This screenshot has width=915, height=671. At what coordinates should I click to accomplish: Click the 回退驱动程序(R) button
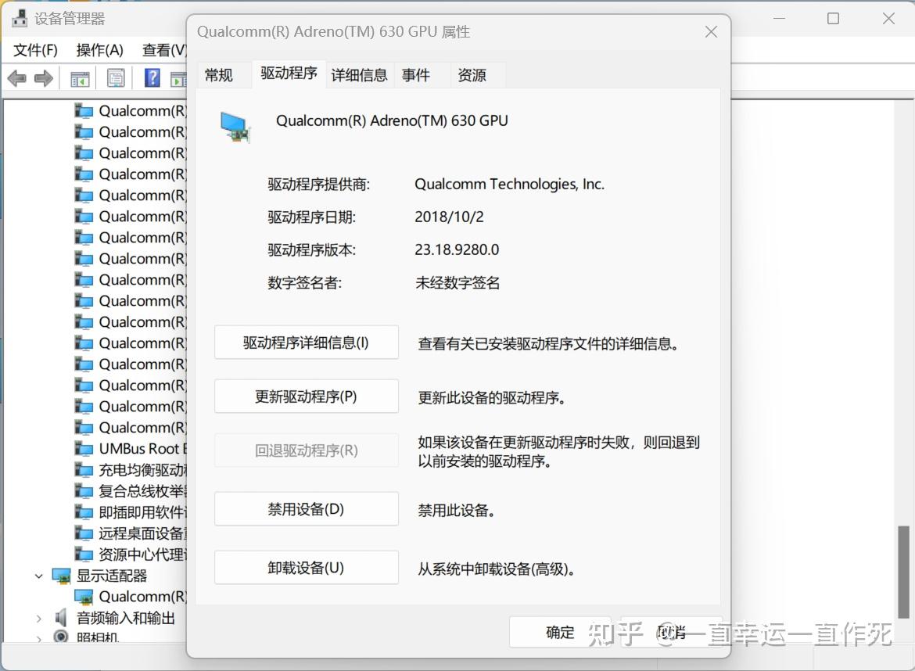(x=307, y=450)
